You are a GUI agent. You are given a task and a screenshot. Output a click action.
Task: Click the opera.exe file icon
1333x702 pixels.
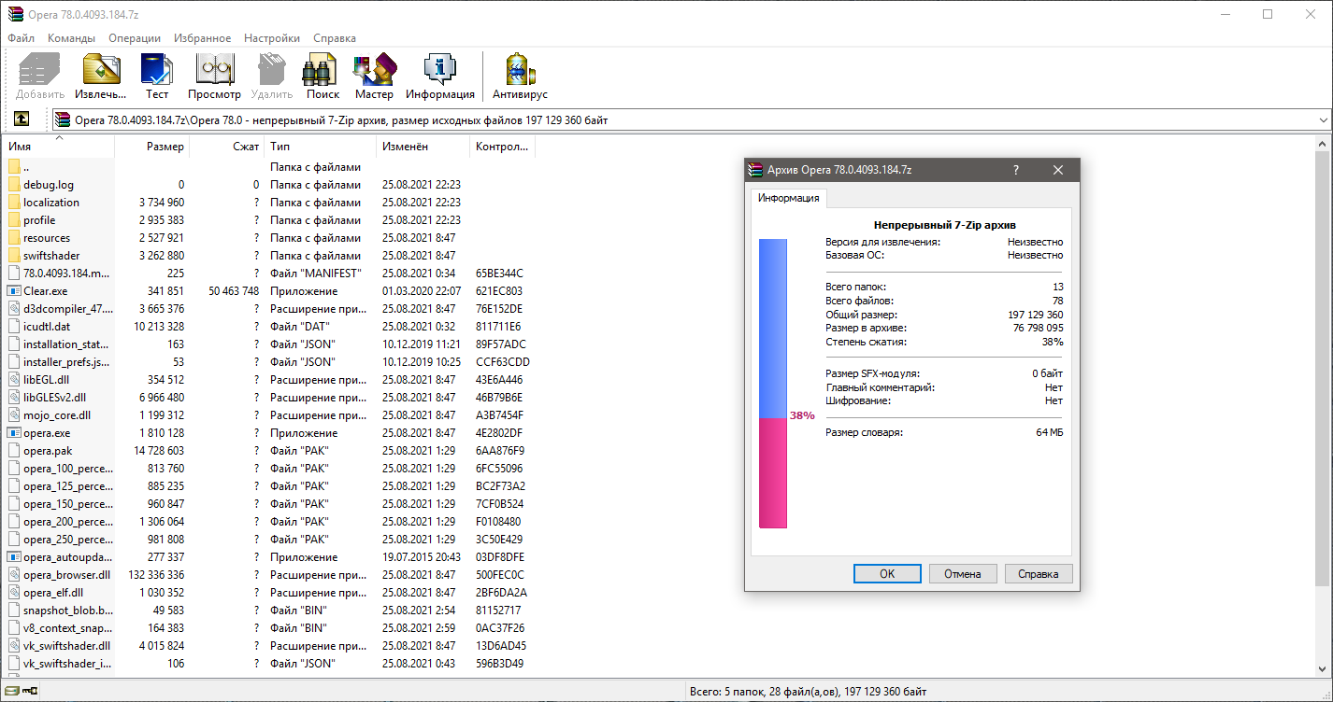click(x=14, y=433)
